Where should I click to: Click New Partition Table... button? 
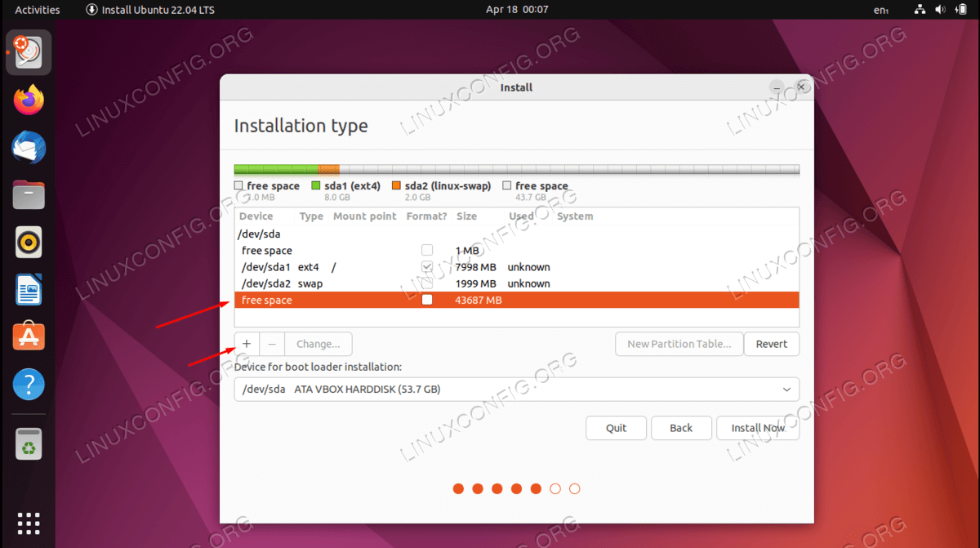[679, 344]
